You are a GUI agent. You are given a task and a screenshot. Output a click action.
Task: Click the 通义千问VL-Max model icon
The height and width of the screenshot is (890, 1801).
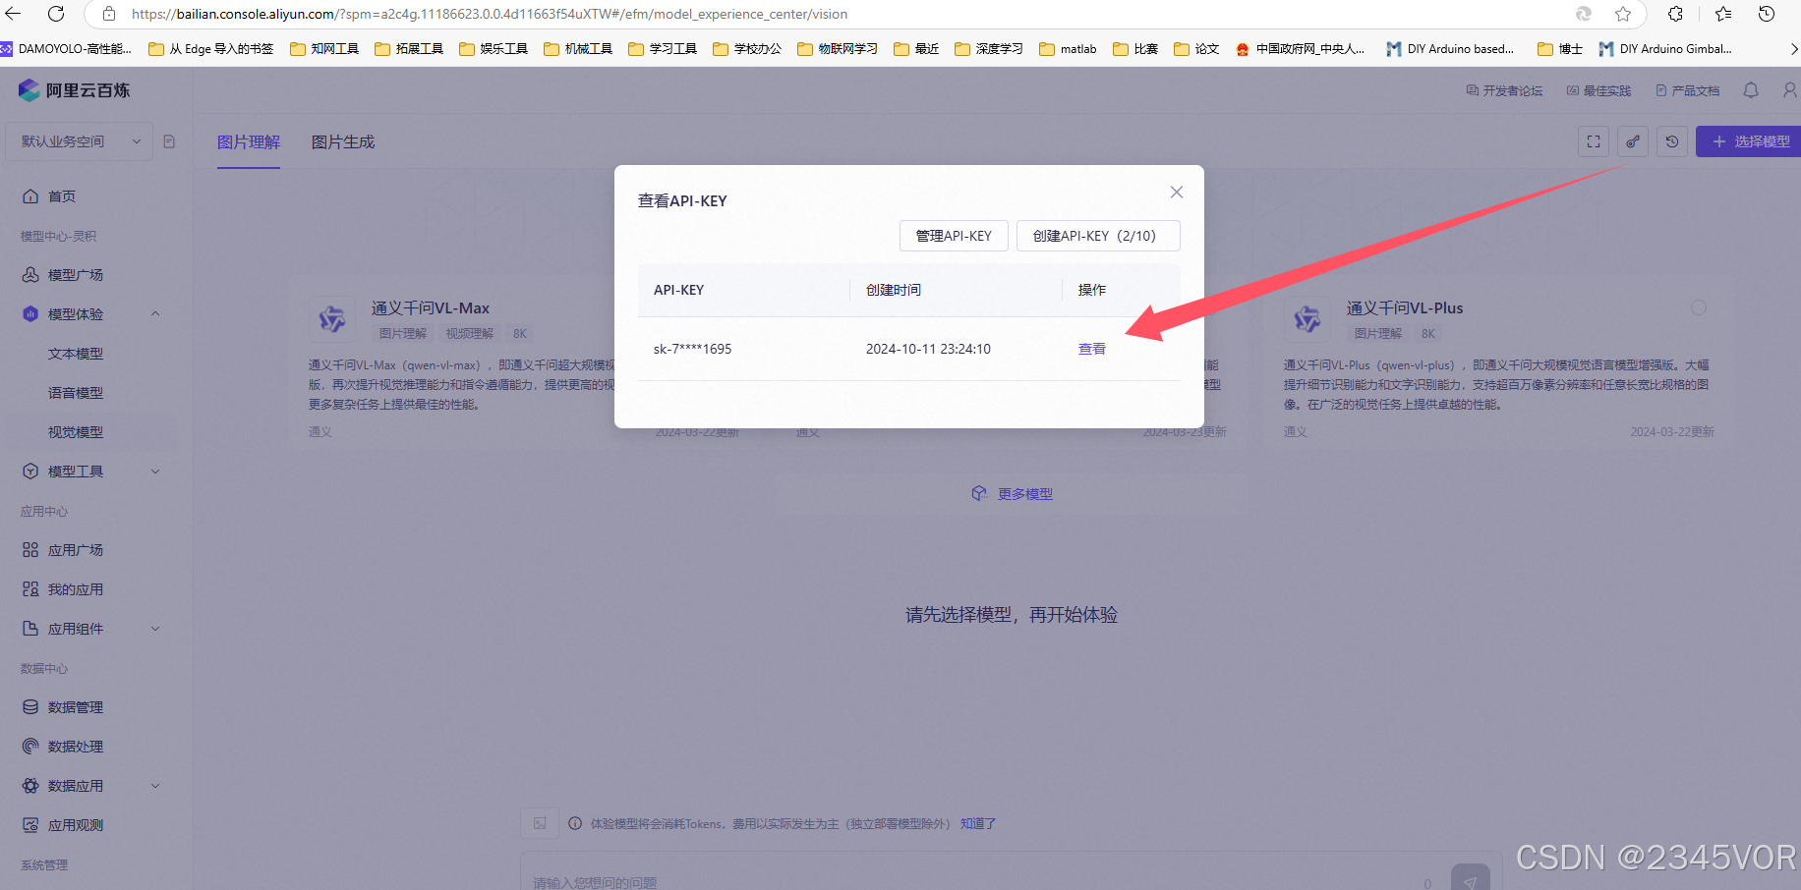pyautogui.click(x=332, y=319)
